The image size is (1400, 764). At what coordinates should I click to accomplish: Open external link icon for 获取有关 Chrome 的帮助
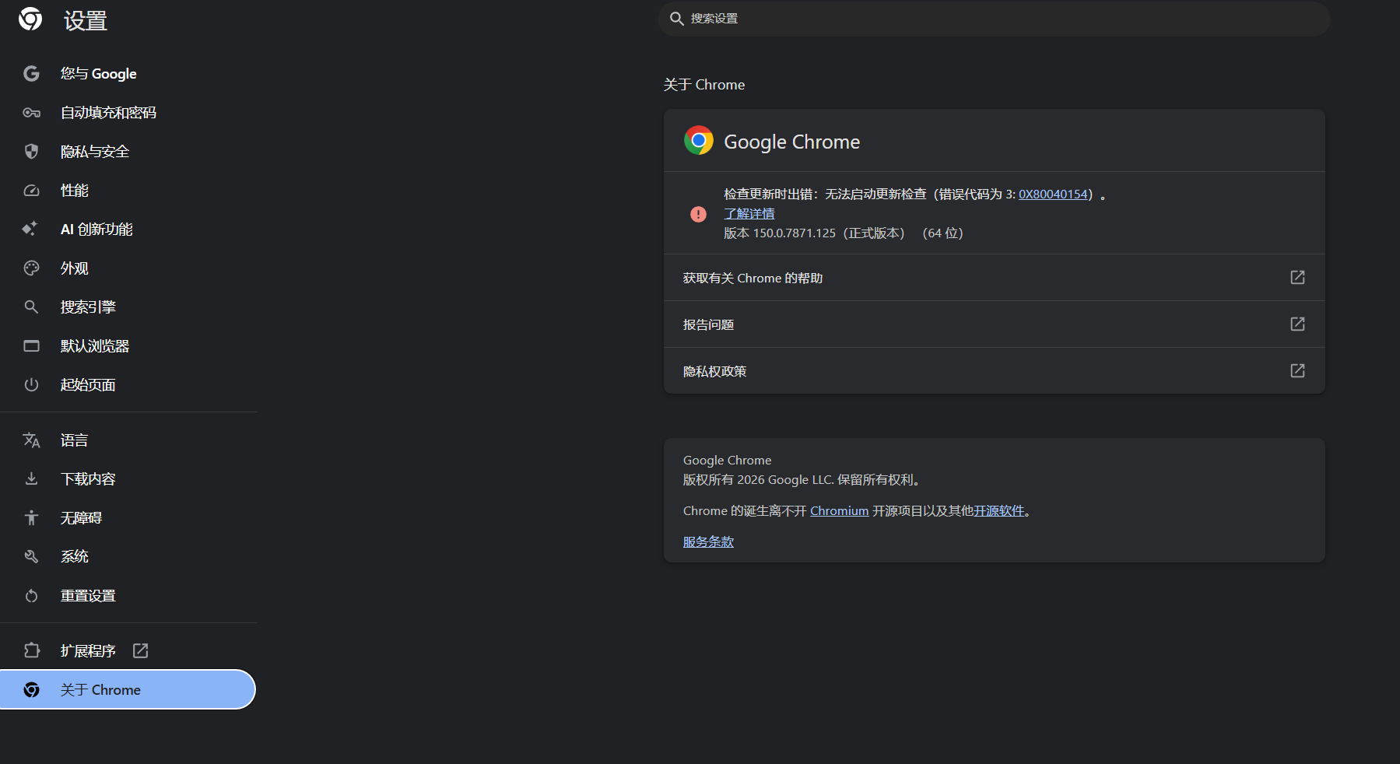(x=1297, y=278)
